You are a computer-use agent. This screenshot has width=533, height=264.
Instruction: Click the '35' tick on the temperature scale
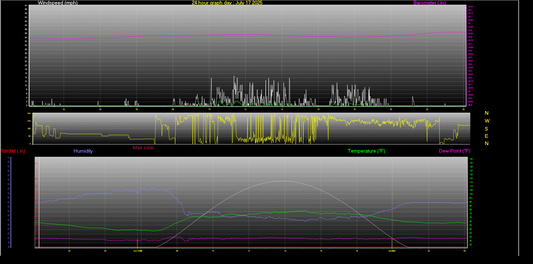[471, 245]
